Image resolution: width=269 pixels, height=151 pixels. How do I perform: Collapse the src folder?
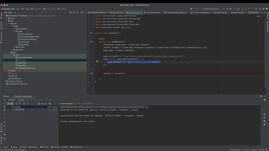pyautogui.click(x=7, y=21)
